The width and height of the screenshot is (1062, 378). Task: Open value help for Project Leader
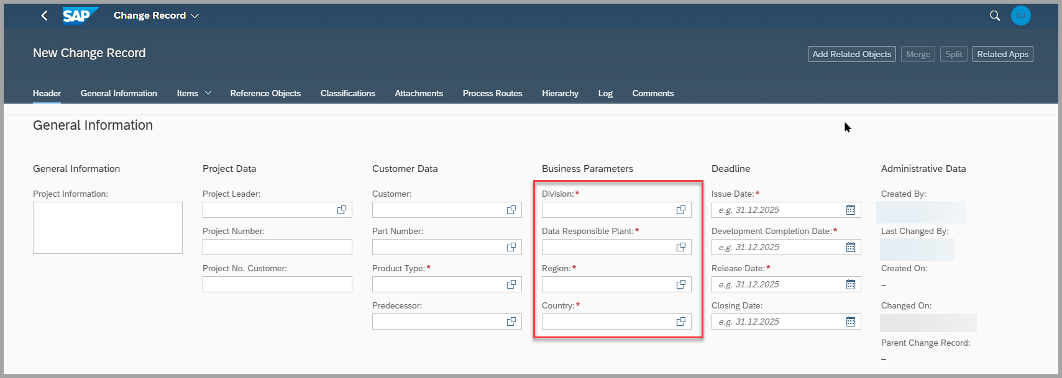[x=342, y=210]
